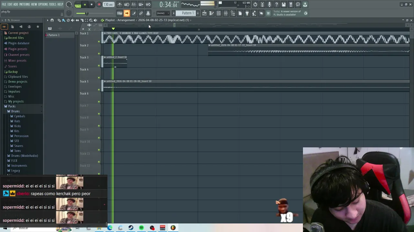414x232 pixels.
Task: Open the Channel rack view button
Action: tap(219, 13)
